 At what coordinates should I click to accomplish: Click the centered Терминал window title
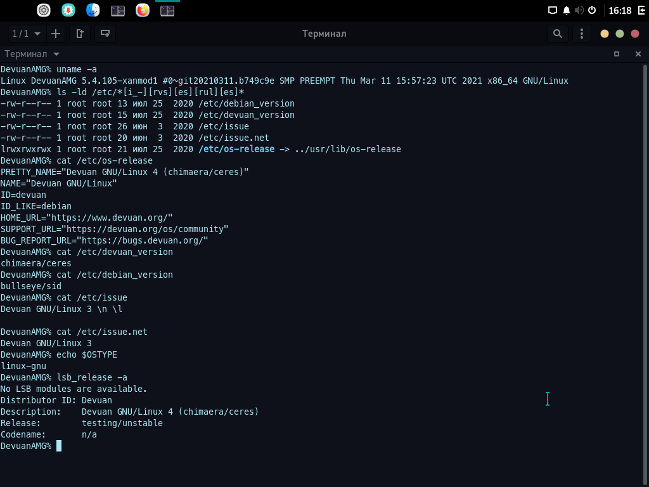[324, 34]
